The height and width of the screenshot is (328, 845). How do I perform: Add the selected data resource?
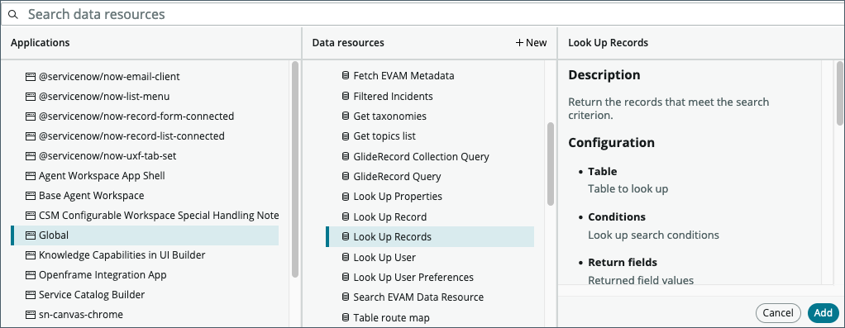824,313
